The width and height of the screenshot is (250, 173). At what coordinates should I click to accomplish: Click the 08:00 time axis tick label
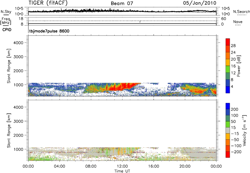[91, 166]
